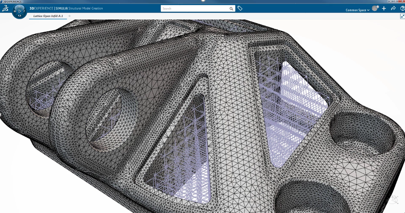Click the compass north quadrant
405x213 pixels.
19,6
